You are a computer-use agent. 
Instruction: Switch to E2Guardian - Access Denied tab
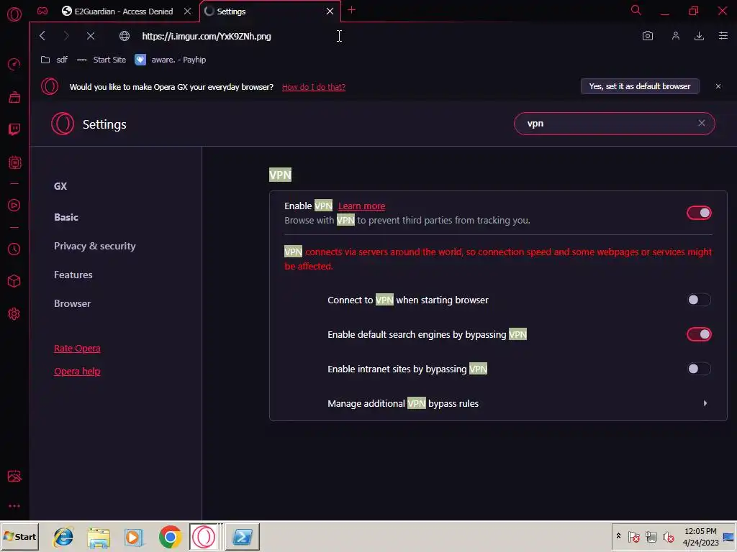pos(122,11)
